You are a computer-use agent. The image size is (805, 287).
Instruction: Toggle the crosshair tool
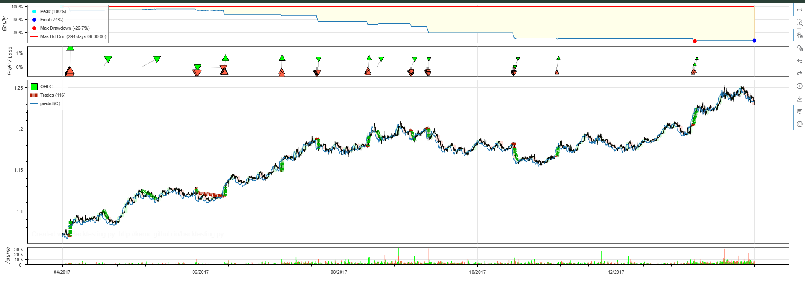coord(800,124)
